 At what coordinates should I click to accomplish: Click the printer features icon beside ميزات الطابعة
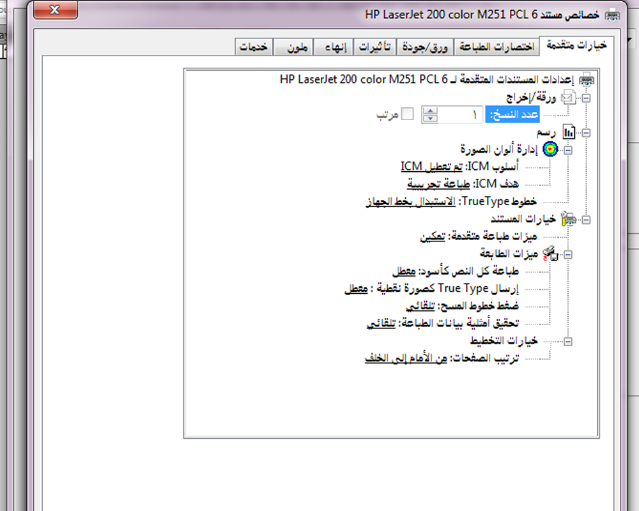tap(551, 254)
